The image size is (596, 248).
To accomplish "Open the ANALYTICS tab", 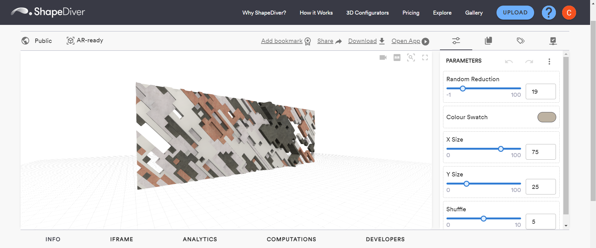I will click(200, 239).
